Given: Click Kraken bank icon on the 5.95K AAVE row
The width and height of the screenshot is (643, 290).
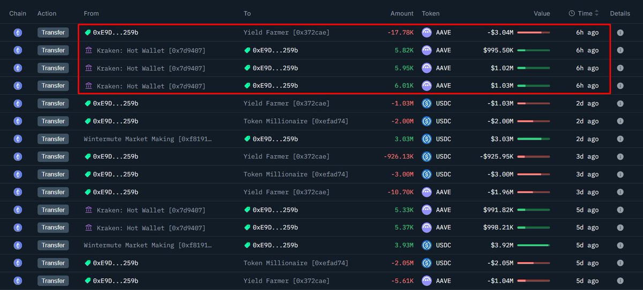Looking at the screenshot, I should 88,68.
